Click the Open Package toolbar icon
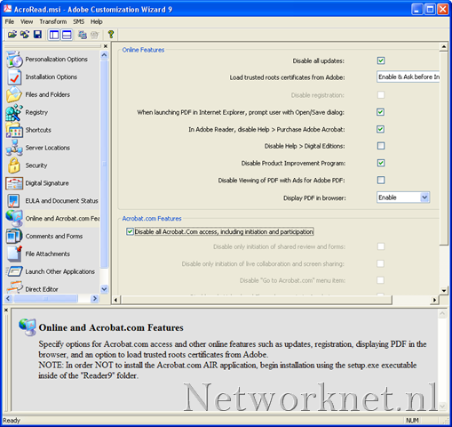452x427 pixels. coord(12,35)
